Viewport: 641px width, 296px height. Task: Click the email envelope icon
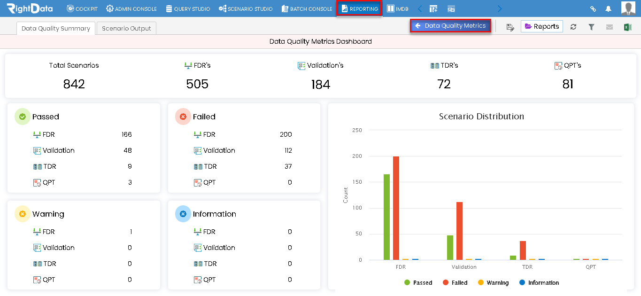pyautogui.click(x=609, y=26)
